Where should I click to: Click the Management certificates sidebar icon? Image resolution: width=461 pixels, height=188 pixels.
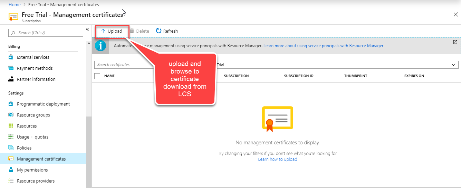click(x=11, y=159)
